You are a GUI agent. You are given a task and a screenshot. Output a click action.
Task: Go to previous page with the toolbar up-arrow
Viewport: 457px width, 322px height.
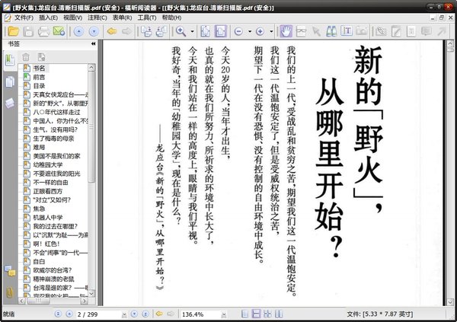pos(78,31)
